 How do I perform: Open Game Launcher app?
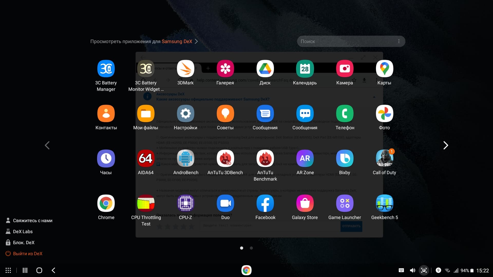coord(345,203)
